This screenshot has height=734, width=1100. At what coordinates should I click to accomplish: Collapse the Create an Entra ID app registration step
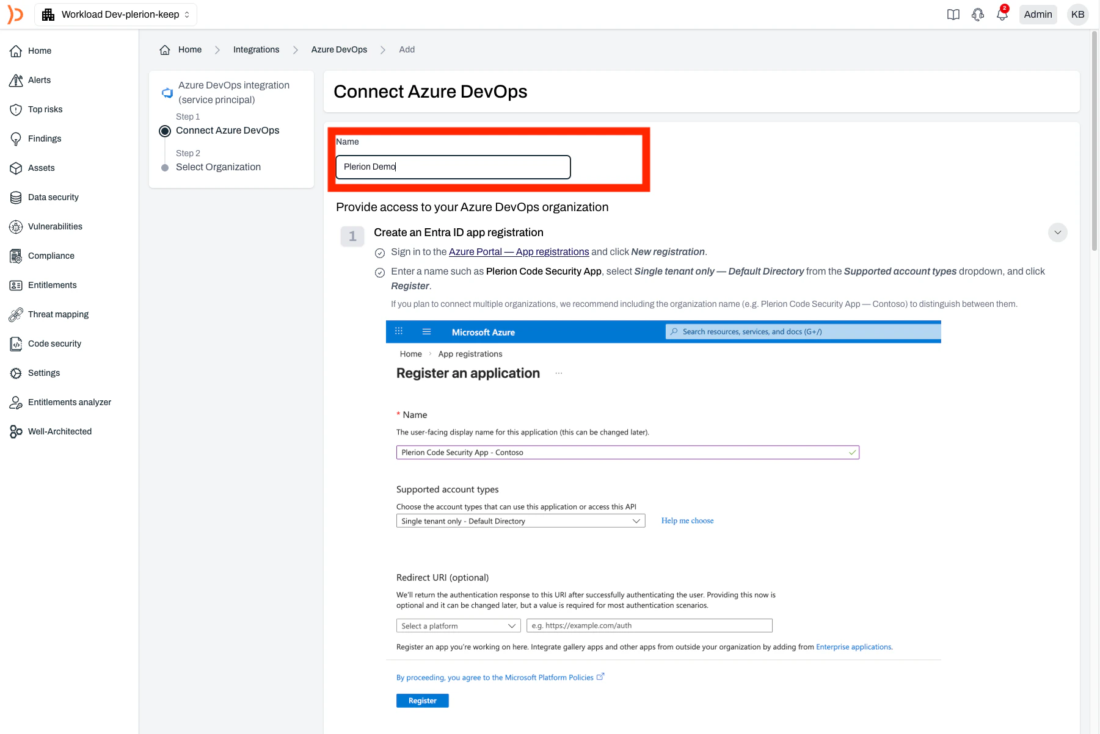coord(1057,232)
